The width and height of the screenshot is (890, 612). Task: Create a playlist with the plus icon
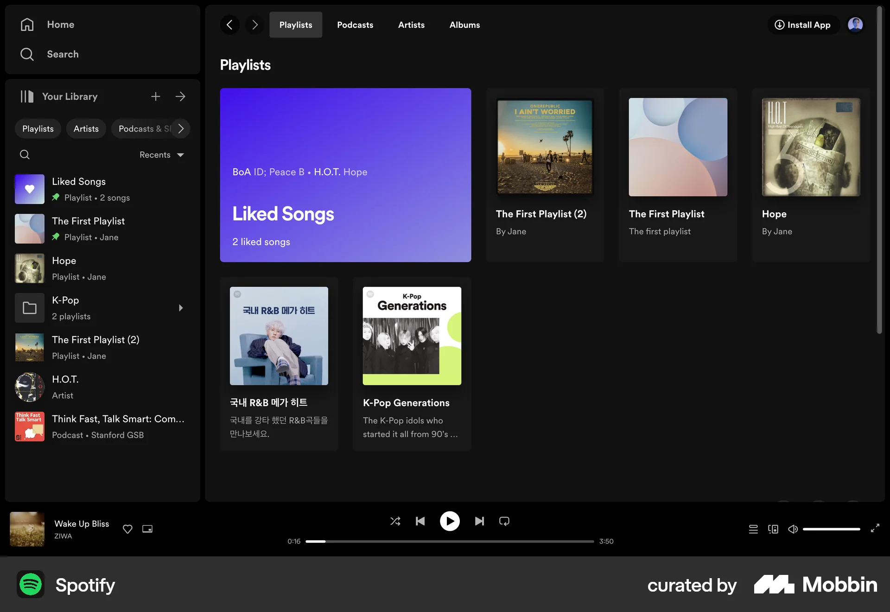pos(156,96)
